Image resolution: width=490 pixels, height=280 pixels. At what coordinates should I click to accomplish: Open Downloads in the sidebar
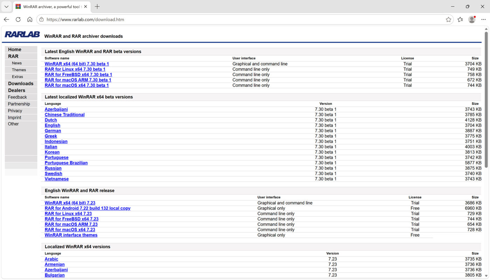(x=21, y=84)
